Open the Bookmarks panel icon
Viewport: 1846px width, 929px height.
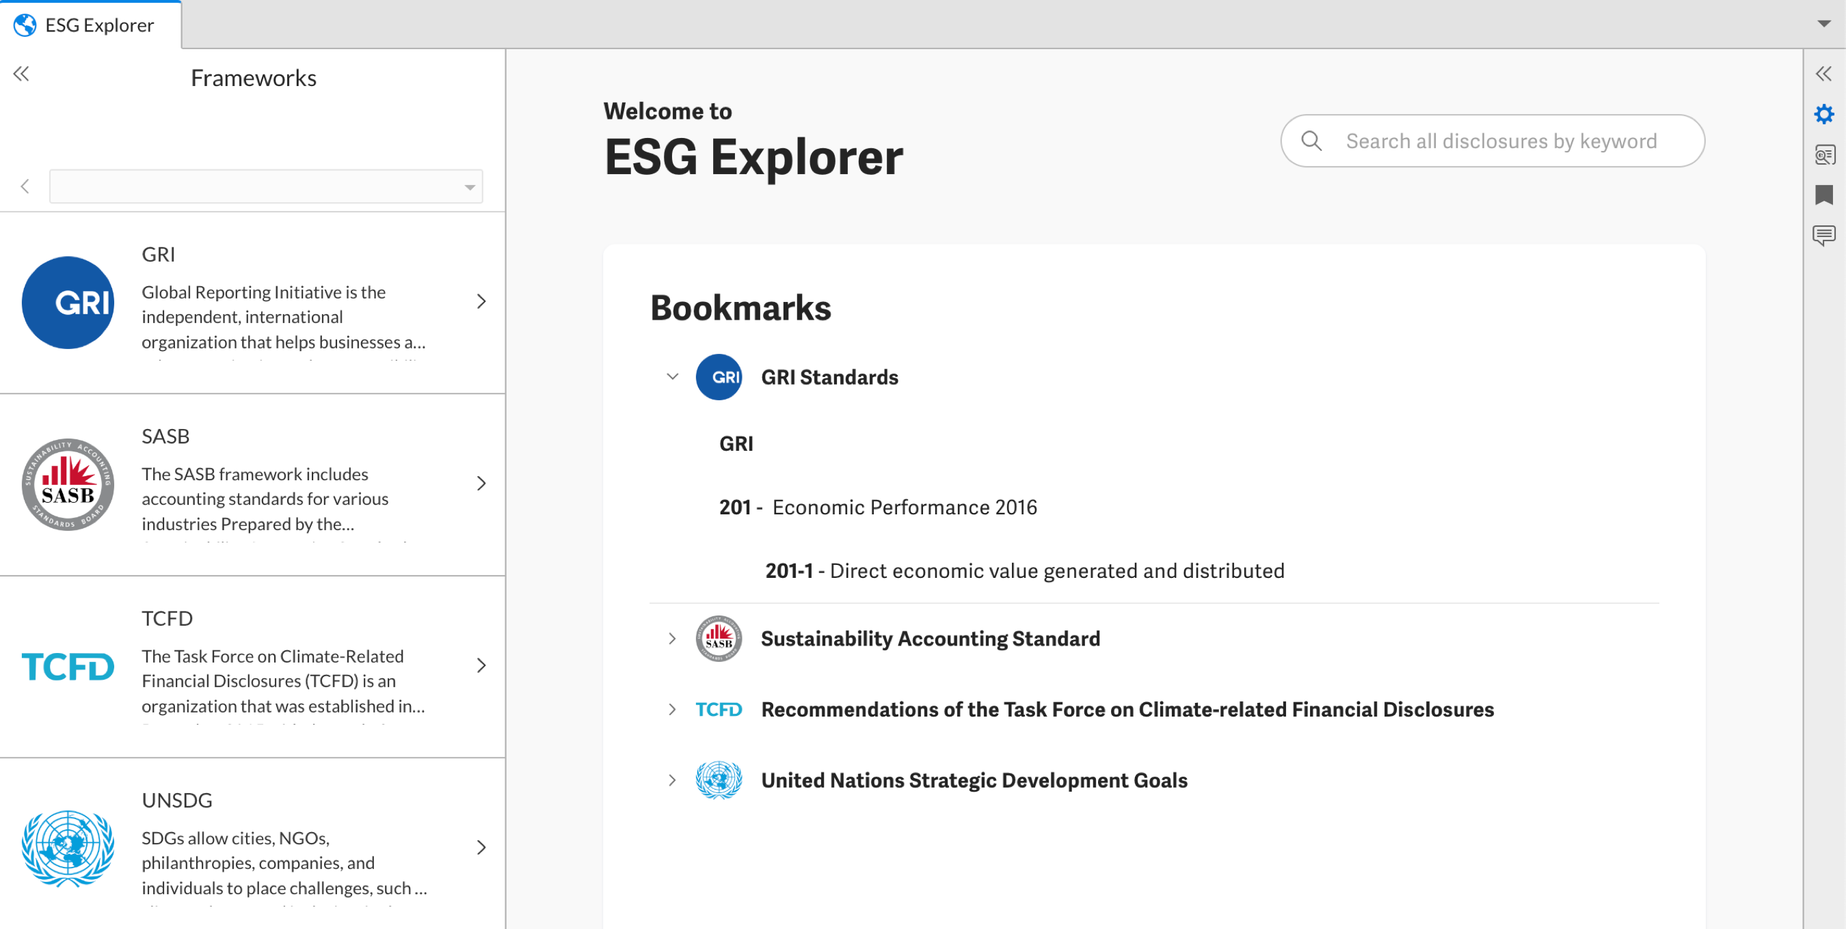point(1825,195)
